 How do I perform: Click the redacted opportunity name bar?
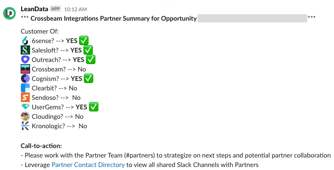252,19
